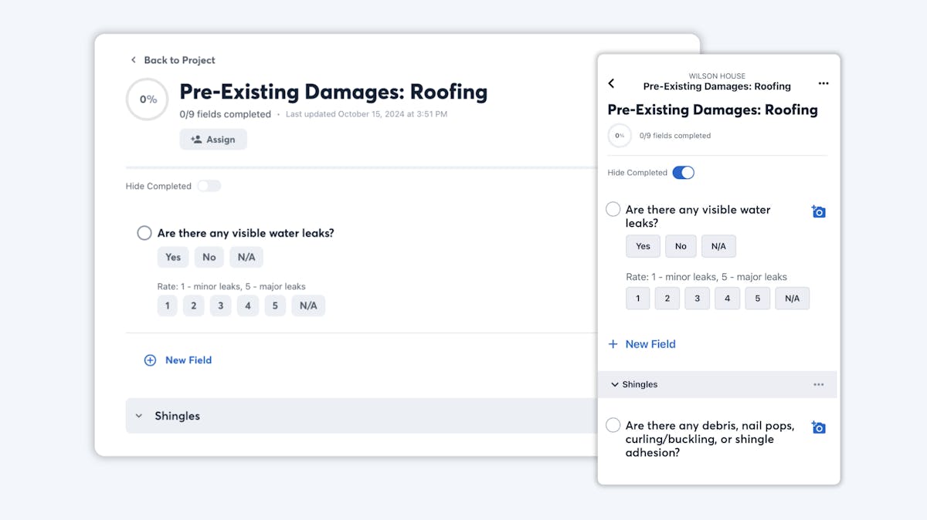Collapse Shingles section chevron in mobile panel
Screen dimensions: 927x520
coord(615,384)
